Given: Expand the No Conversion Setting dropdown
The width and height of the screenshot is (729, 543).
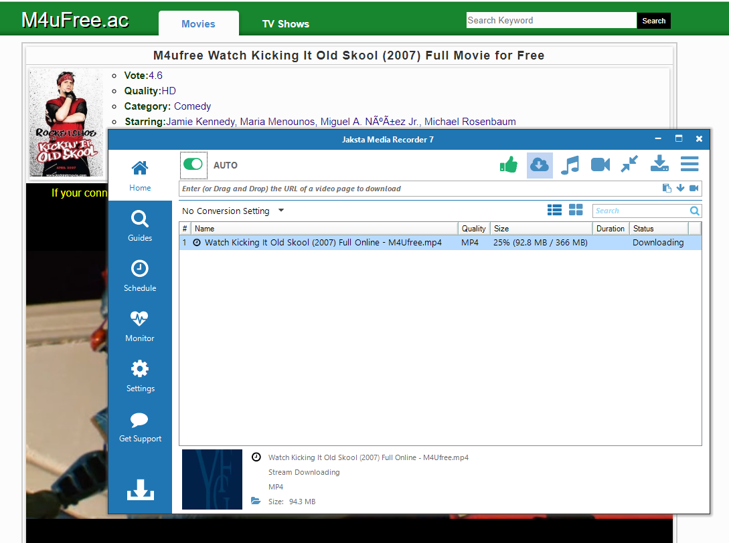Looking at the screenshot, I should tap(233, 211).
